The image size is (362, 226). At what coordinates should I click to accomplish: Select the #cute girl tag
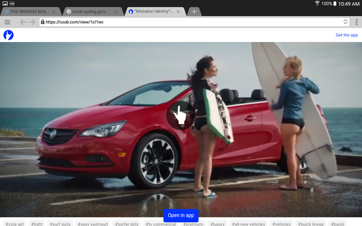click(x=15, y=224)
